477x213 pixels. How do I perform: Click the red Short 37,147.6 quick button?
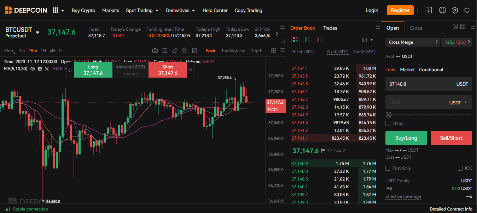point(168,70)
